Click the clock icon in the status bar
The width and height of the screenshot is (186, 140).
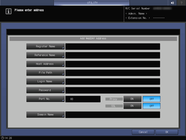tap(3, 138)
